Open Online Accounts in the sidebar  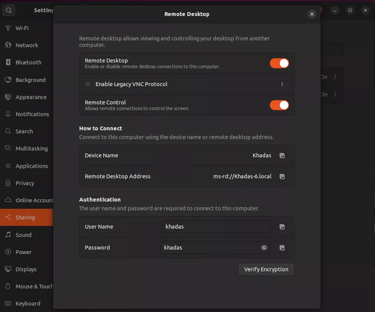27,201
